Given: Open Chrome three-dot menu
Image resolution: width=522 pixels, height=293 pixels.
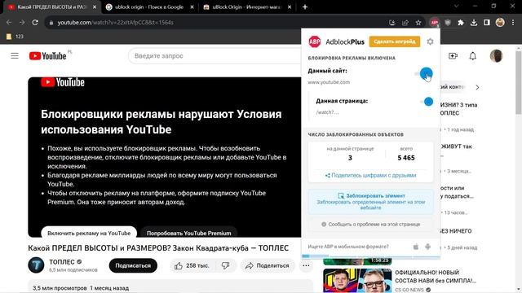Looking at the screenshot, I should coord(513,23).
